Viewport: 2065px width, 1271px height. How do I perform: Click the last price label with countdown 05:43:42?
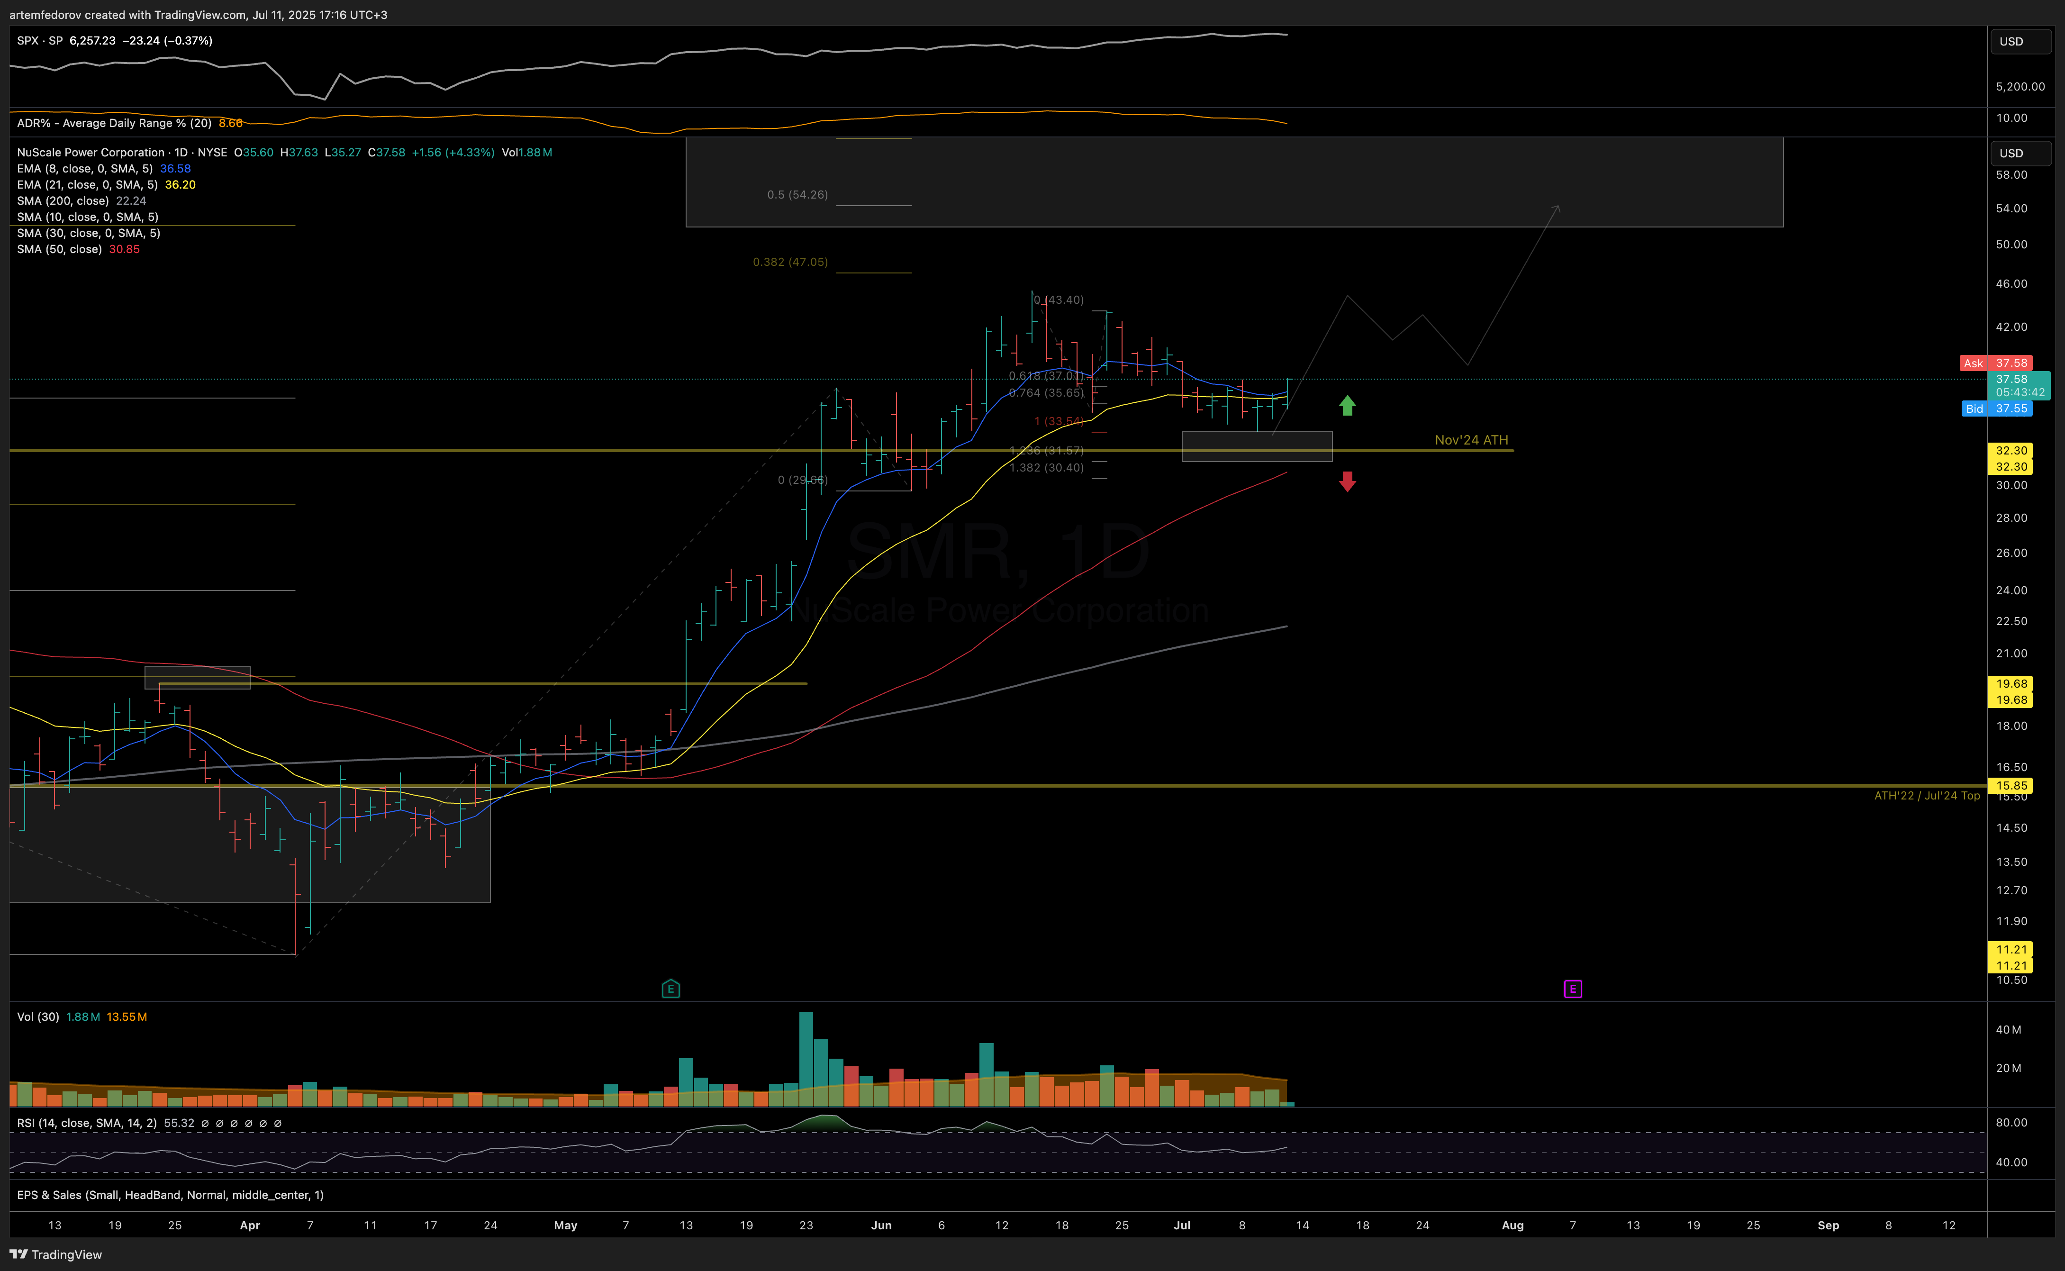click(x=2020, y=386)
